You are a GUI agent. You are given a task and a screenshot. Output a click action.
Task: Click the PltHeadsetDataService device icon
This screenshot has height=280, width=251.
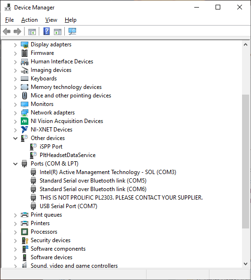pyautogui.click(x=33, y=155)
